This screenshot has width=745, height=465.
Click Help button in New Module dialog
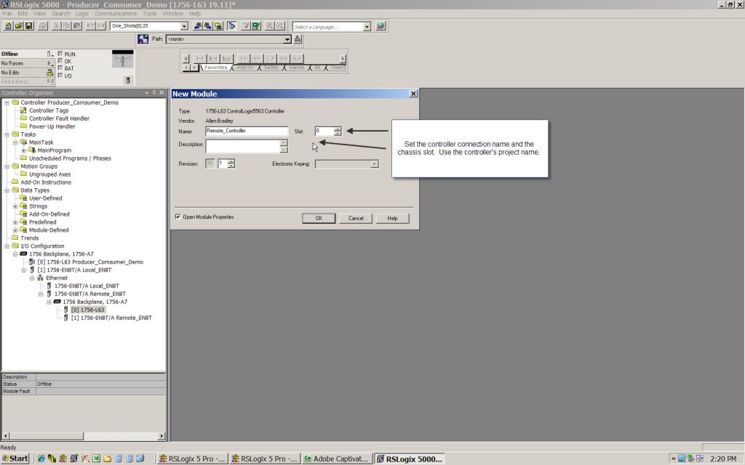(x=392, y=218)
